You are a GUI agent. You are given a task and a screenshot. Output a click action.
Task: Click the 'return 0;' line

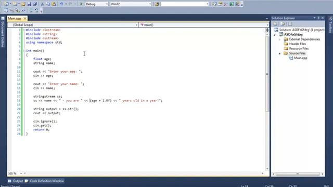(41, 129)
